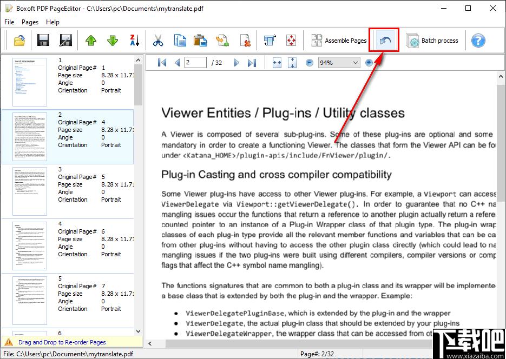This screenshot has height=359, width=506.
Task: Open the Pages menu
Action: pyautogui.click(x=30, y=22)
